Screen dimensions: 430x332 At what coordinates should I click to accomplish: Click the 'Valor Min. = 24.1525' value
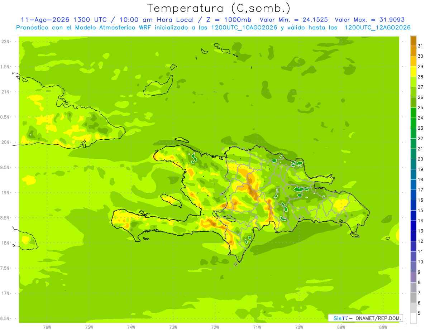click(x=293, y=20)
